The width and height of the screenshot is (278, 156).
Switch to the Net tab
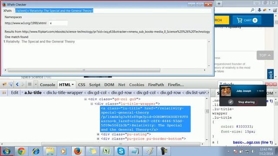122,85
